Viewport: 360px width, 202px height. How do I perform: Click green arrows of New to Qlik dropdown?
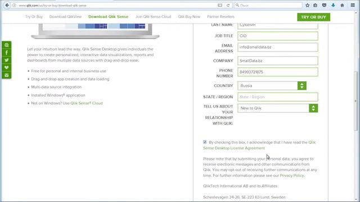coord(313,108)
